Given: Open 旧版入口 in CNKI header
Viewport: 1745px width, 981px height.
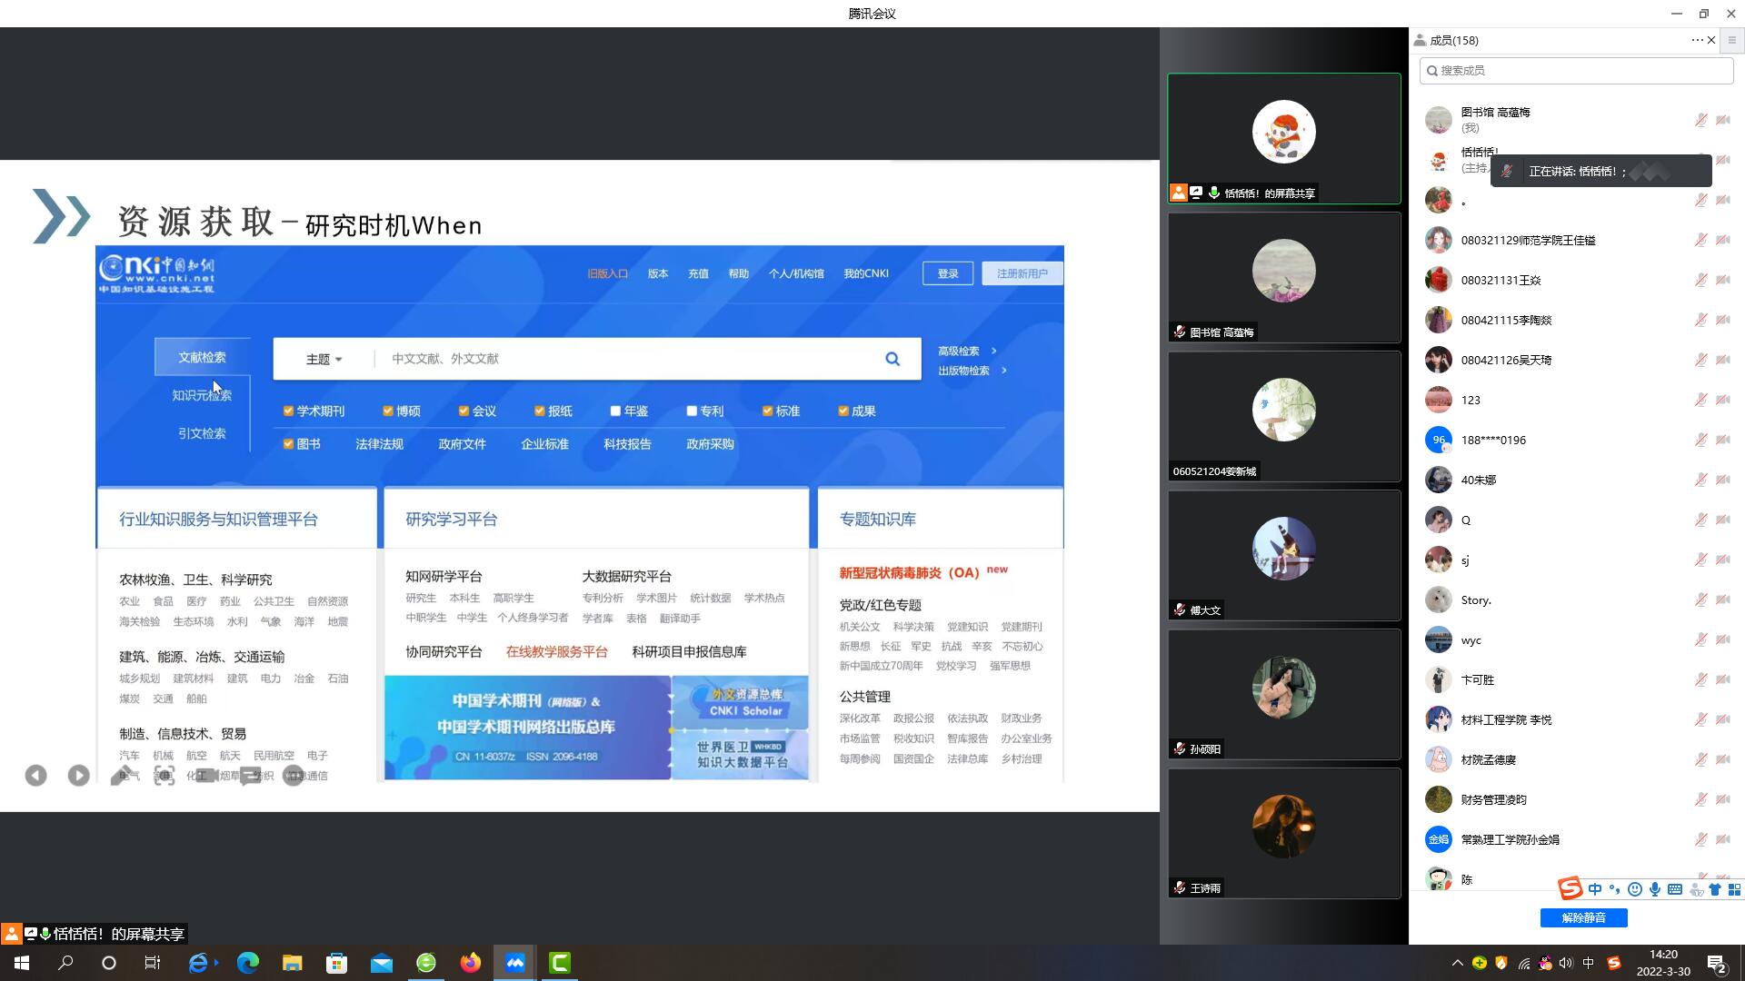Looking at the screenshot, I should (607, 273).
